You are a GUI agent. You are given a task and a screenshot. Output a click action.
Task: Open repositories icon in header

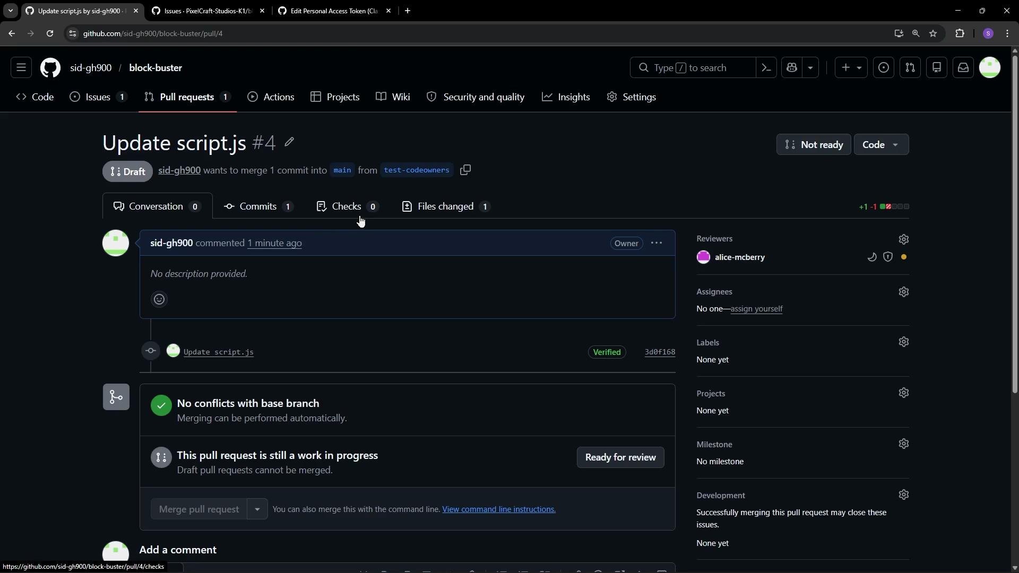click(937, 68)
